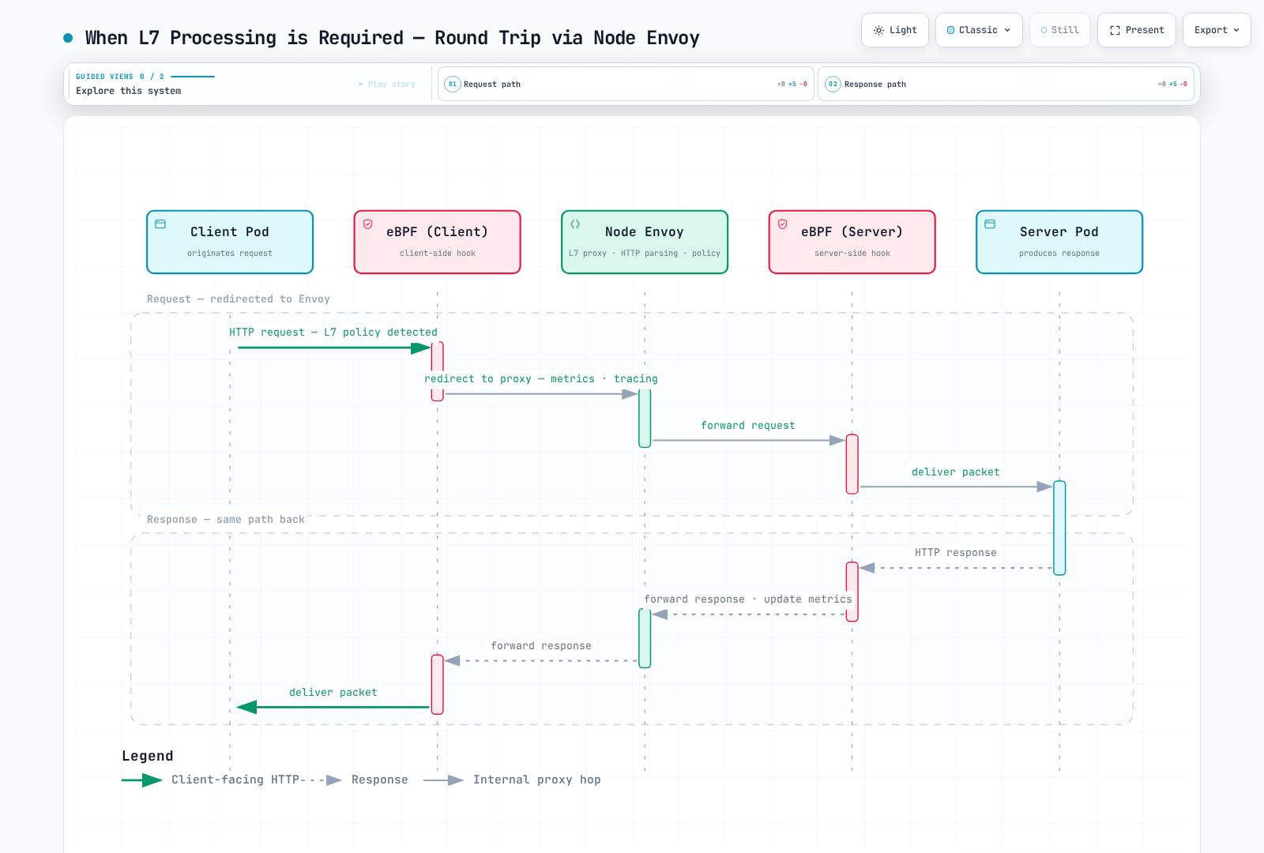The width and height of the screenshot is (1264, 853).
Task: Select the Request path guided view
Action: [x=626, y=84]
